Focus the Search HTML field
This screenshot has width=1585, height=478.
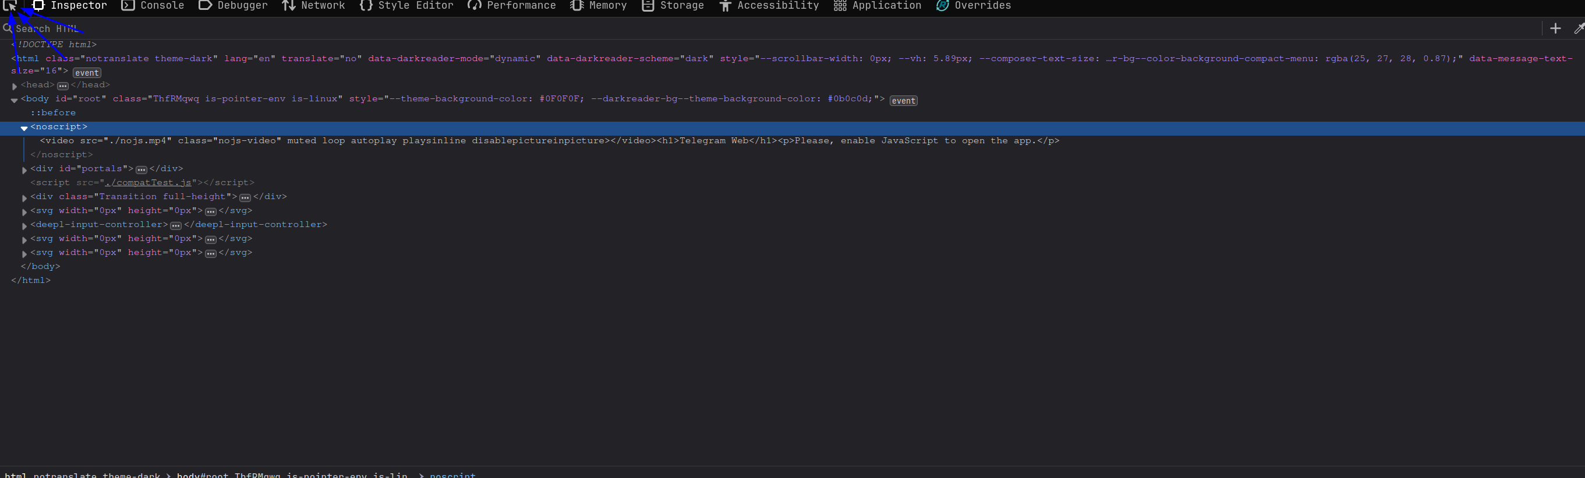pyautogui.click(x=769, y=29)
